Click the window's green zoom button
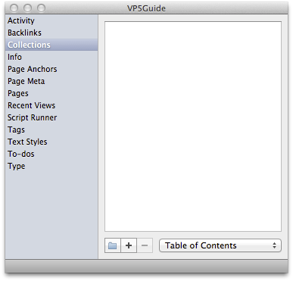Image resolution: width=293 pixels, height=281 pixels. coord(41,8)
